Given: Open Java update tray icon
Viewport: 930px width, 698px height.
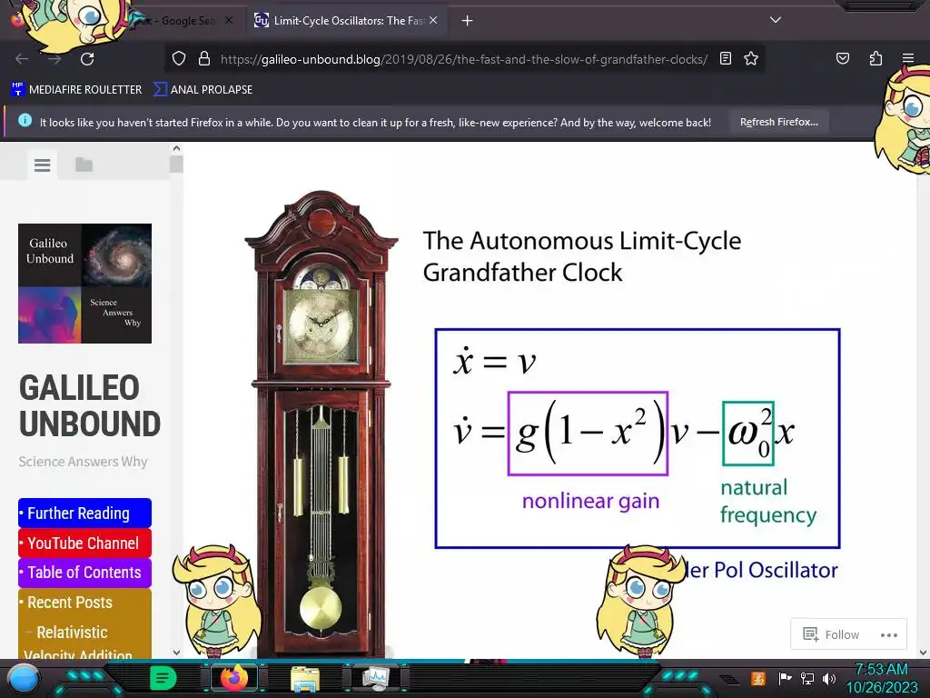Looking at the screenshot, I should (758, 678).
